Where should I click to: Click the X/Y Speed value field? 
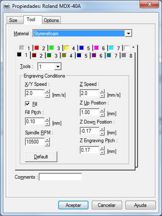coord(34,93)
